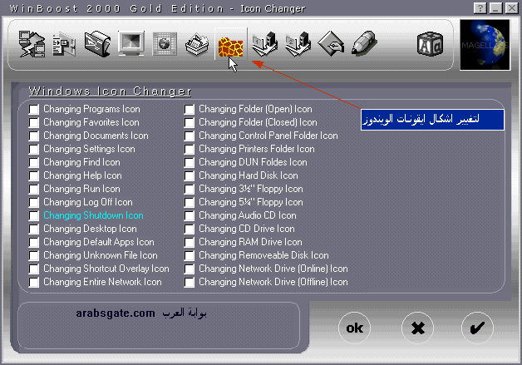Click the arabsgate.com text
522x365 pixels.
click(116, 313)
